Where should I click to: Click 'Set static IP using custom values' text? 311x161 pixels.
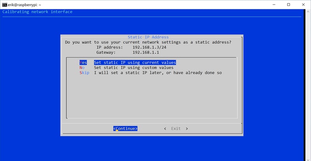point(134,68)
